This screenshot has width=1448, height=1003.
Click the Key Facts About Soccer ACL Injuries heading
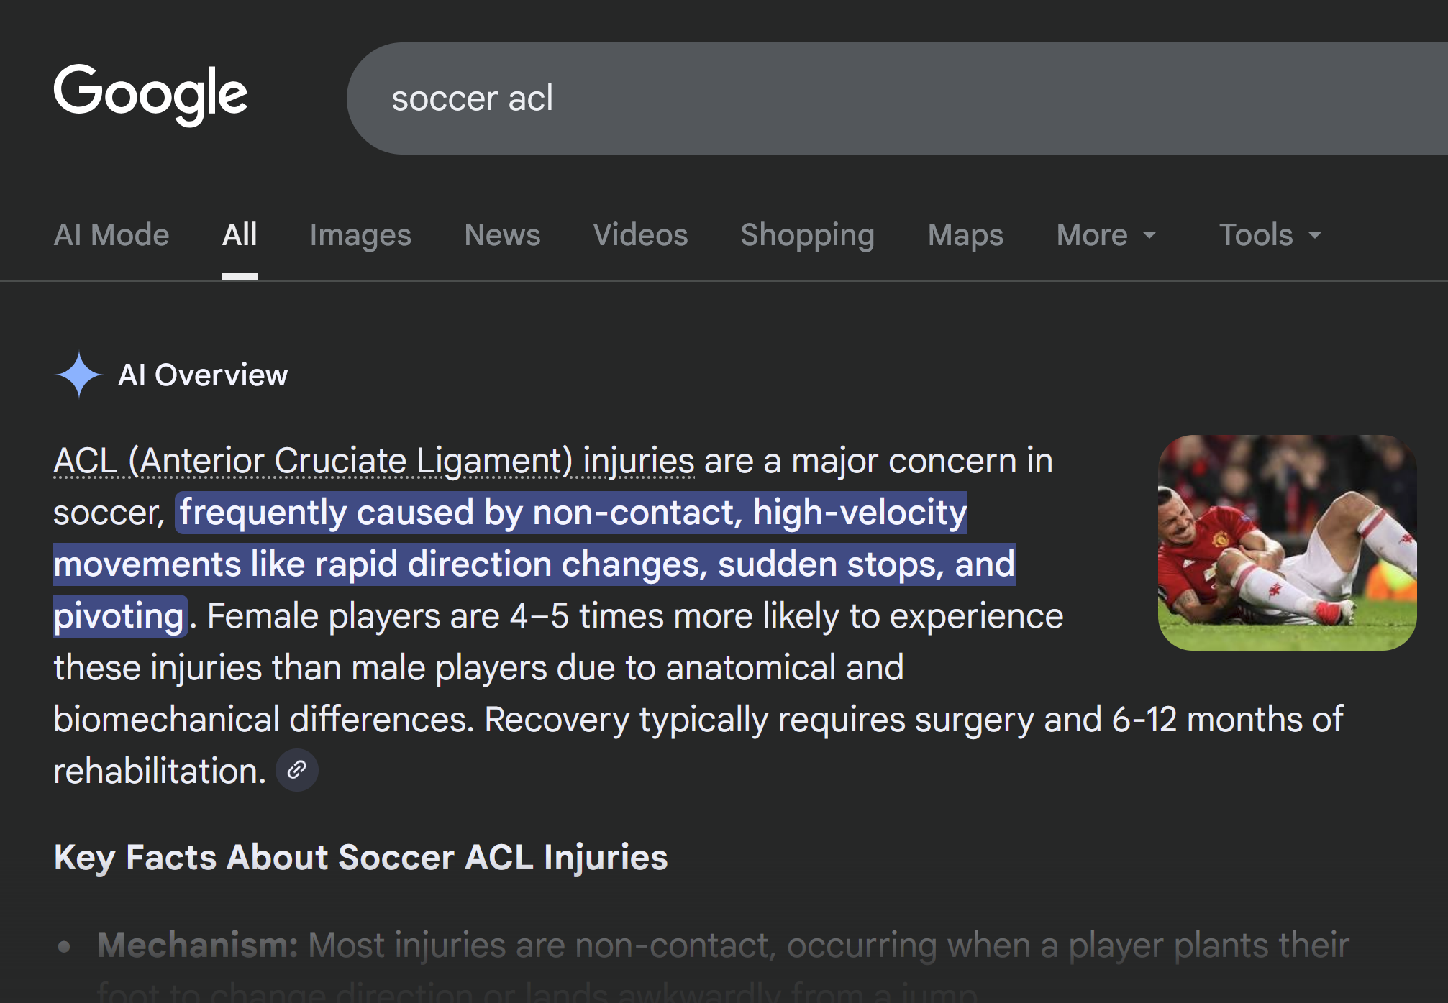pos(360,857)
